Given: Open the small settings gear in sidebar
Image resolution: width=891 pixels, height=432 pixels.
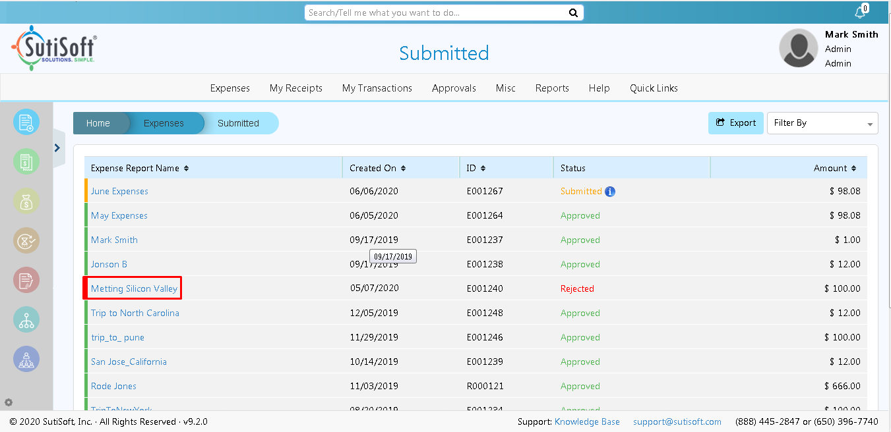Looking at the screenshot, I should coord(9,402).
